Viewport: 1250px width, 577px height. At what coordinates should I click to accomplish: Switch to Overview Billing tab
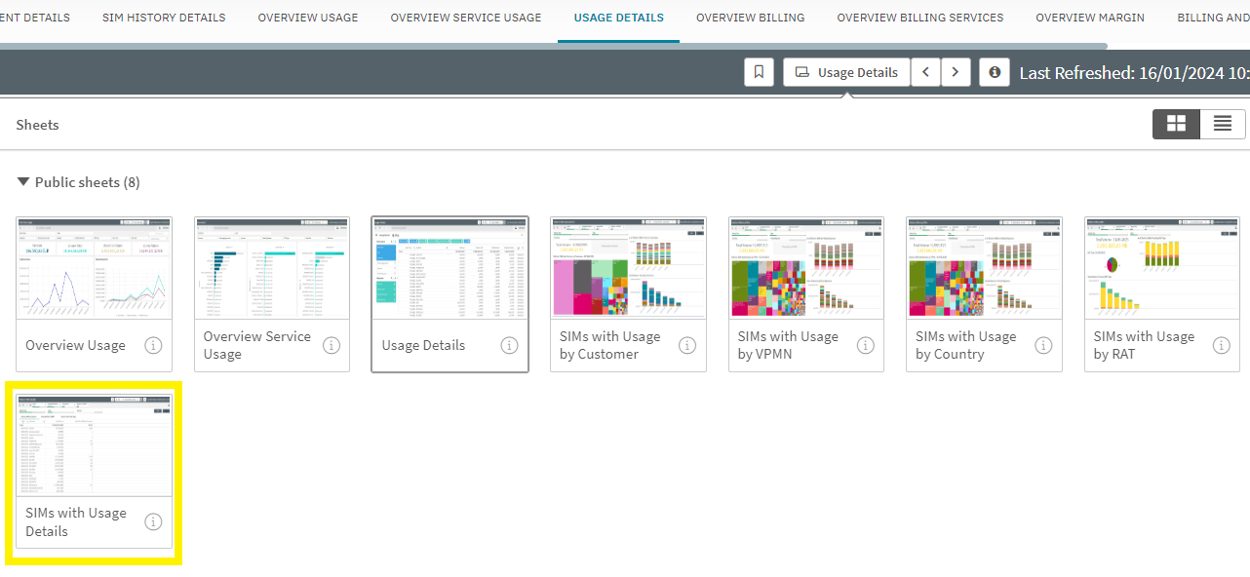pos(750,18)
